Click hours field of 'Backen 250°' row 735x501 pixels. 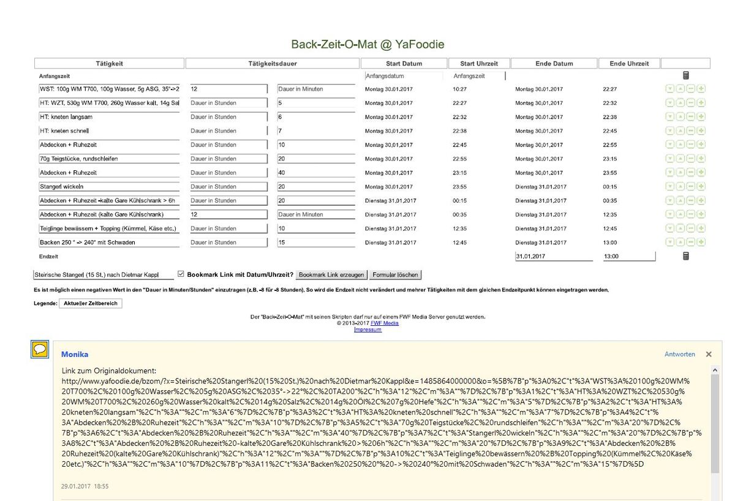(228, 243)
